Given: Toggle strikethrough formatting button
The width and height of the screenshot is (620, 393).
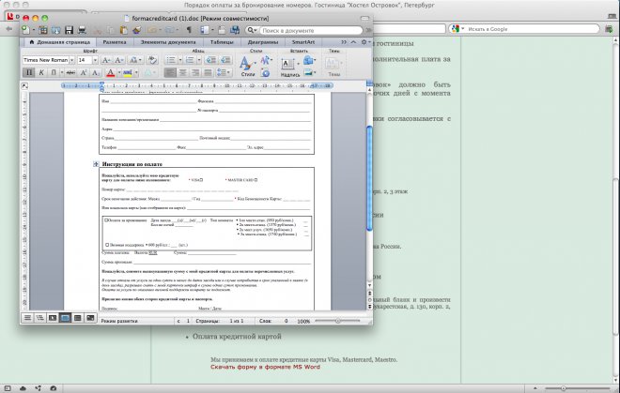Looking at the screenshot, I should coord(70,72).
